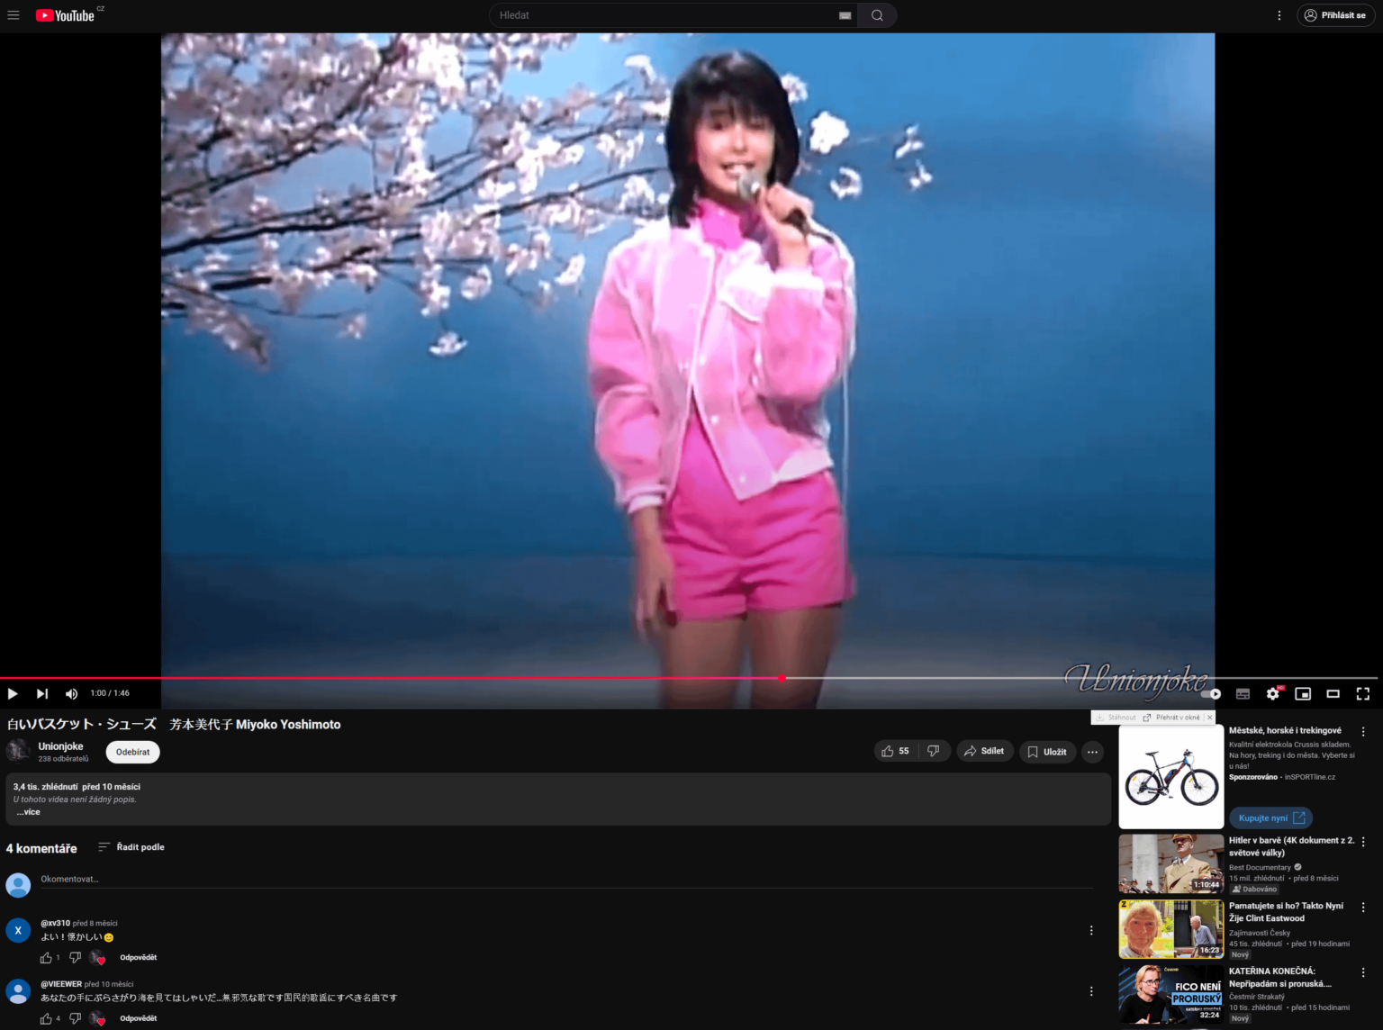Save video with Uložit button
This screenshot has width=1383, height=1030.
1047,752
